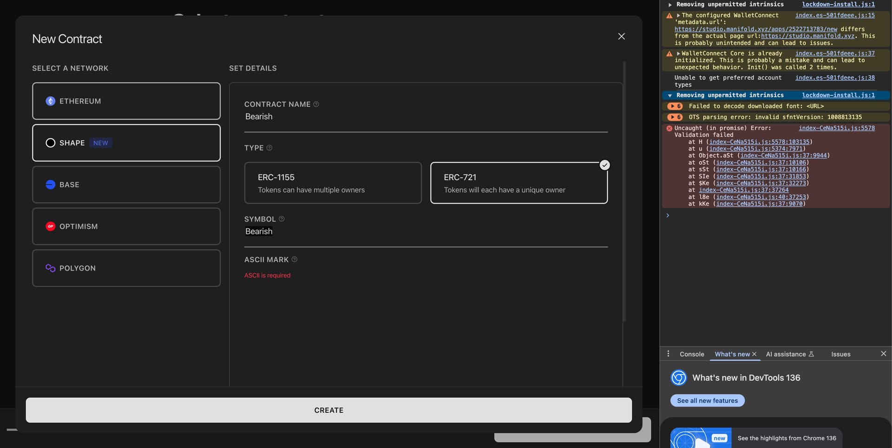Close the What's new tab
Screen dimensions: 892x448
[754, 354]
